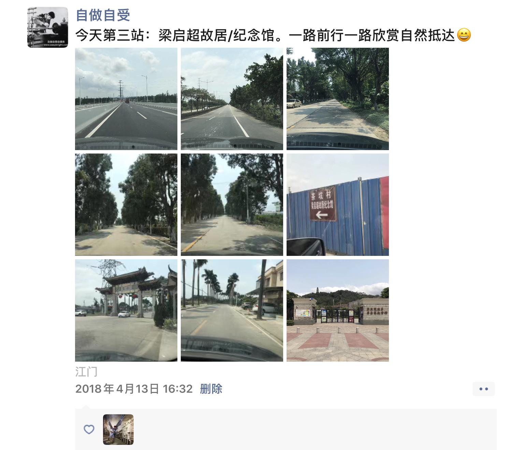
Task: Open the poster's profile avatar
Action: [48, 27]
